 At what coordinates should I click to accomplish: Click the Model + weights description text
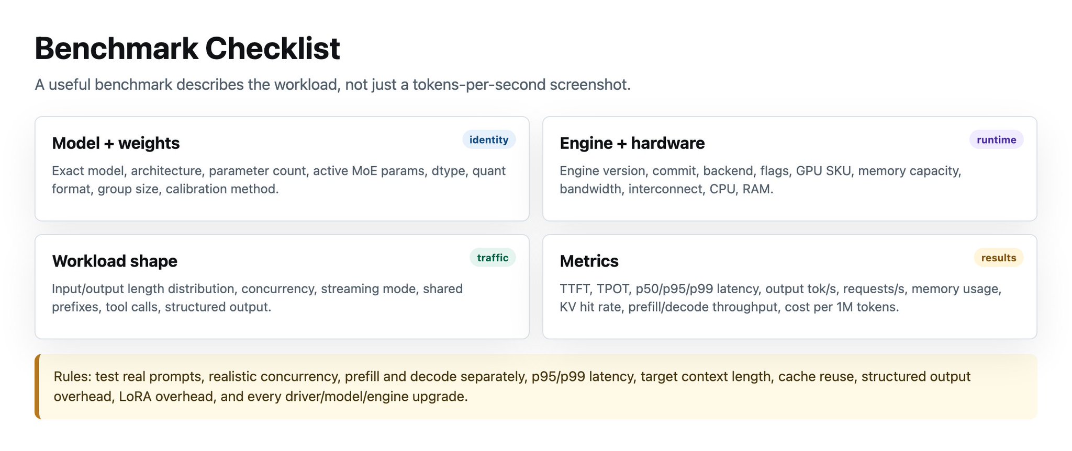(278, 180)
